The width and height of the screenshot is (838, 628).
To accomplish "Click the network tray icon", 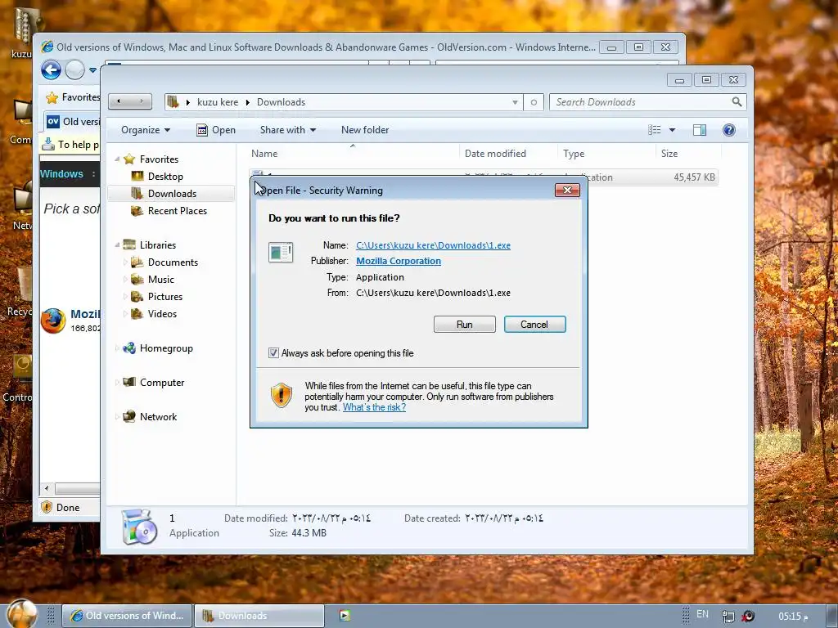I will tap(728, 617).
